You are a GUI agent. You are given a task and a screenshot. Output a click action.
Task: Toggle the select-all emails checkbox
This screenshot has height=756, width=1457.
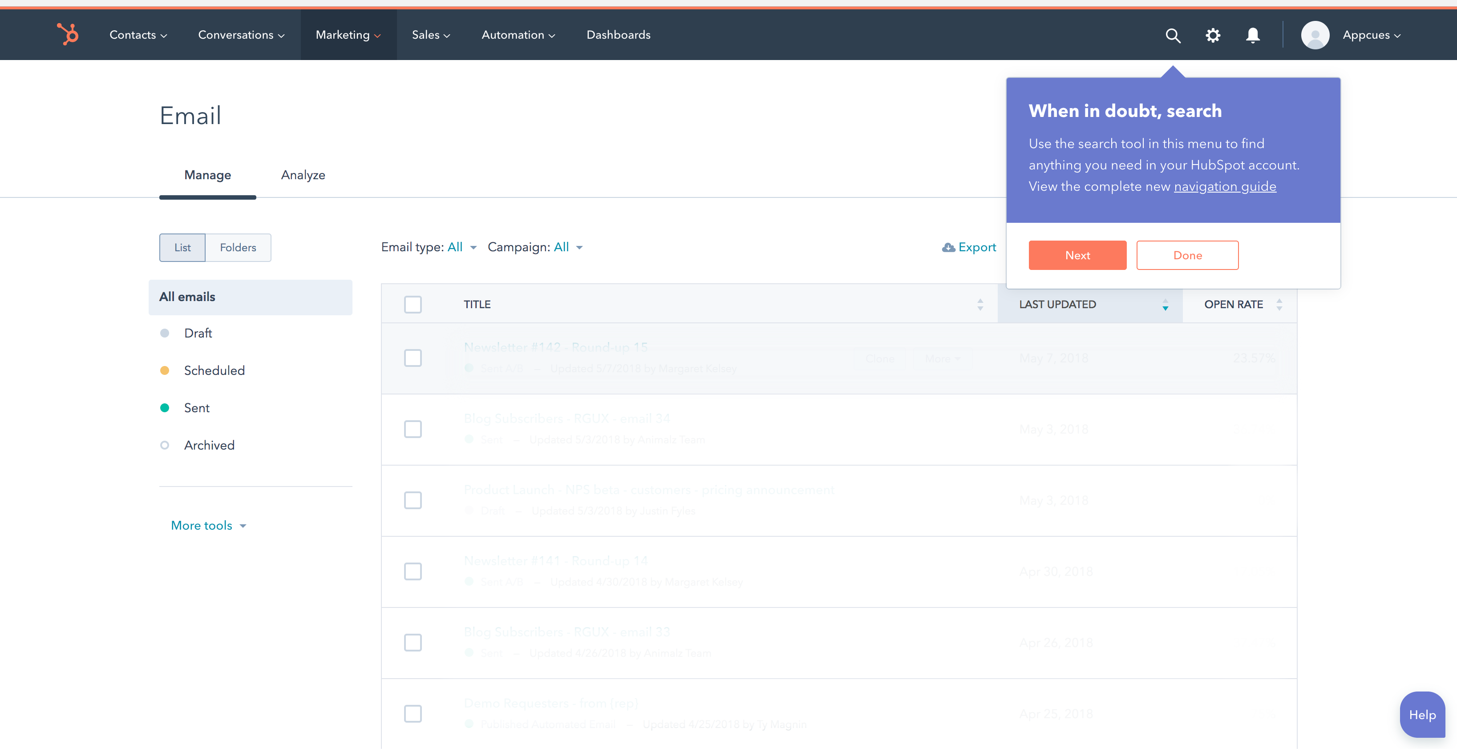(413, 305)
